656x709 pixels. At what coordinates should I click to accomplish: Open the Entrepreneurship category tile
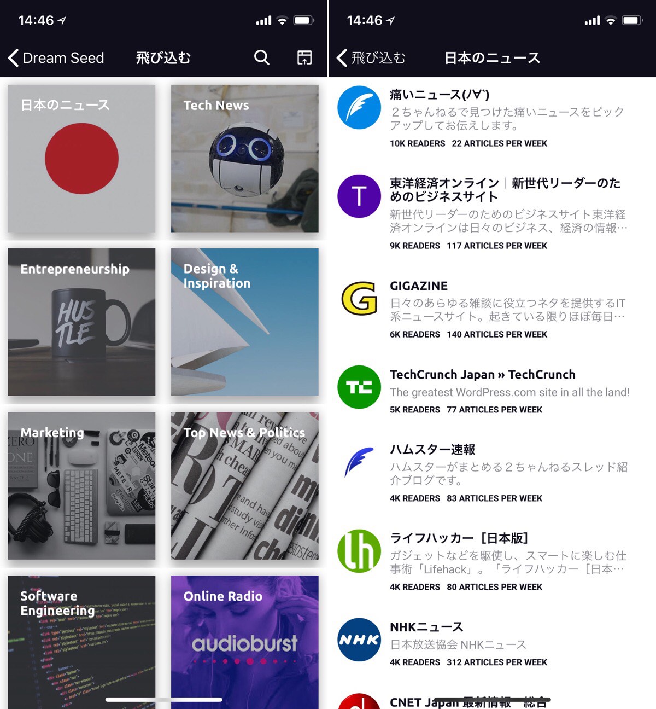tap(81, 322)
